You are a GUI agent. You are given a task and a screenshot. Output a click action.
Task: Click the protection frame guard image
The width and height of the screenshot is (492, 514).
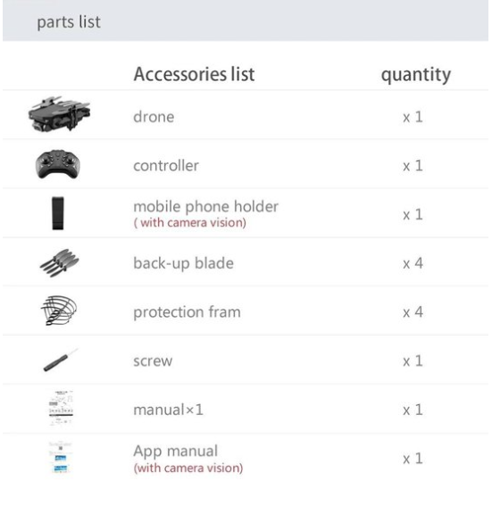pos(59,311)
